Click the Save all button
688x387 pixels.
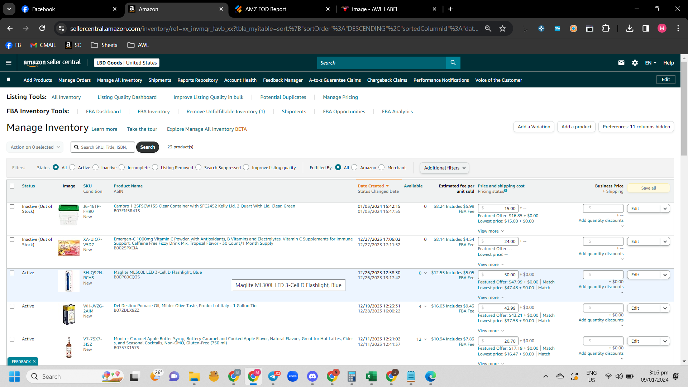(x=649, y=188)
